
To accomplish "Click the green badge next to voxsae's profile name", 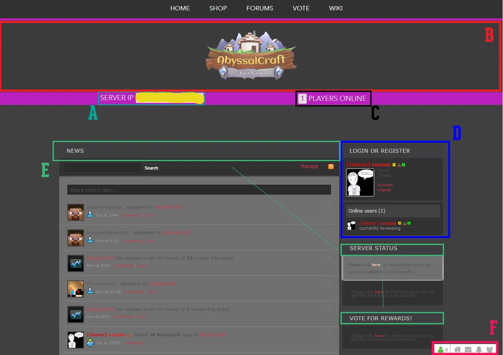I will tap(403, 165).
